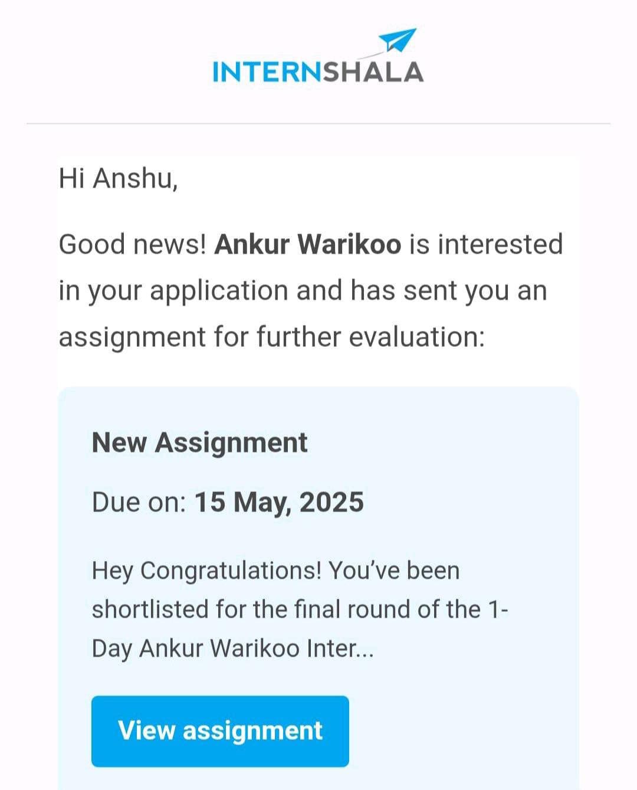This screenshot has width=637, height=790.
Task: Click the paper plane logo icon
Action: coord(398,40)
